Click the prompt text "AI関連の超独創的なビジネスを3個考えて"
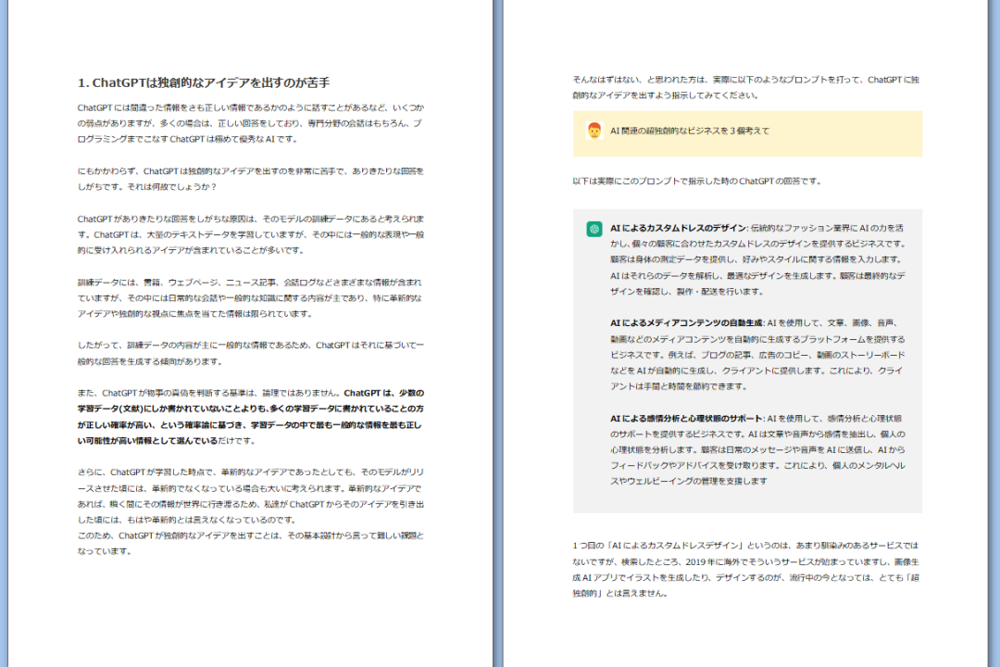Viewport: 1000px width, 667px height. (690, 131)
